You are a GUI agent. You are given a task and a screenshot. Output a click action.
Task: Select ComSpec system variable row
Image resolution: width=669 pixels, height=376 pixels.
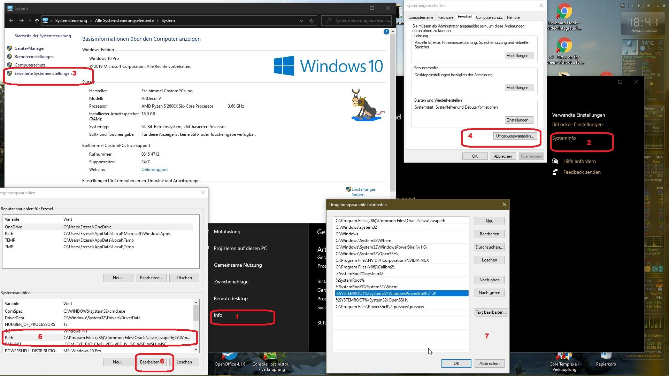point(98,311)
